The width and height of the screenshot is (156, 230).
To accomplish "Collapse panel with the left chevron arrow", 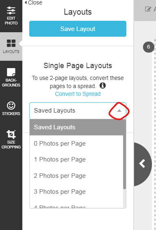I will [142, 164].
